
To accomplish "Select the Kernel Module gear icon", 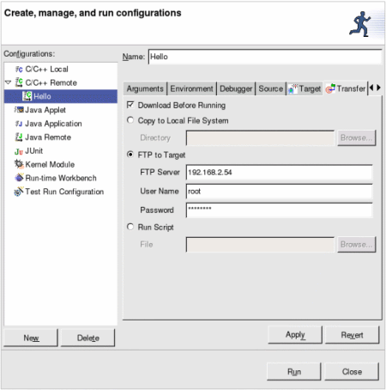I will [19, 164].
